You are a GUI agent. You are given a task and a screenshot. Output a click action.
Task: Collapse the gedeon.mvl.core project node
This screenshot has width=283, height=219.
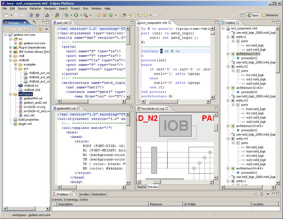point(5,35)
